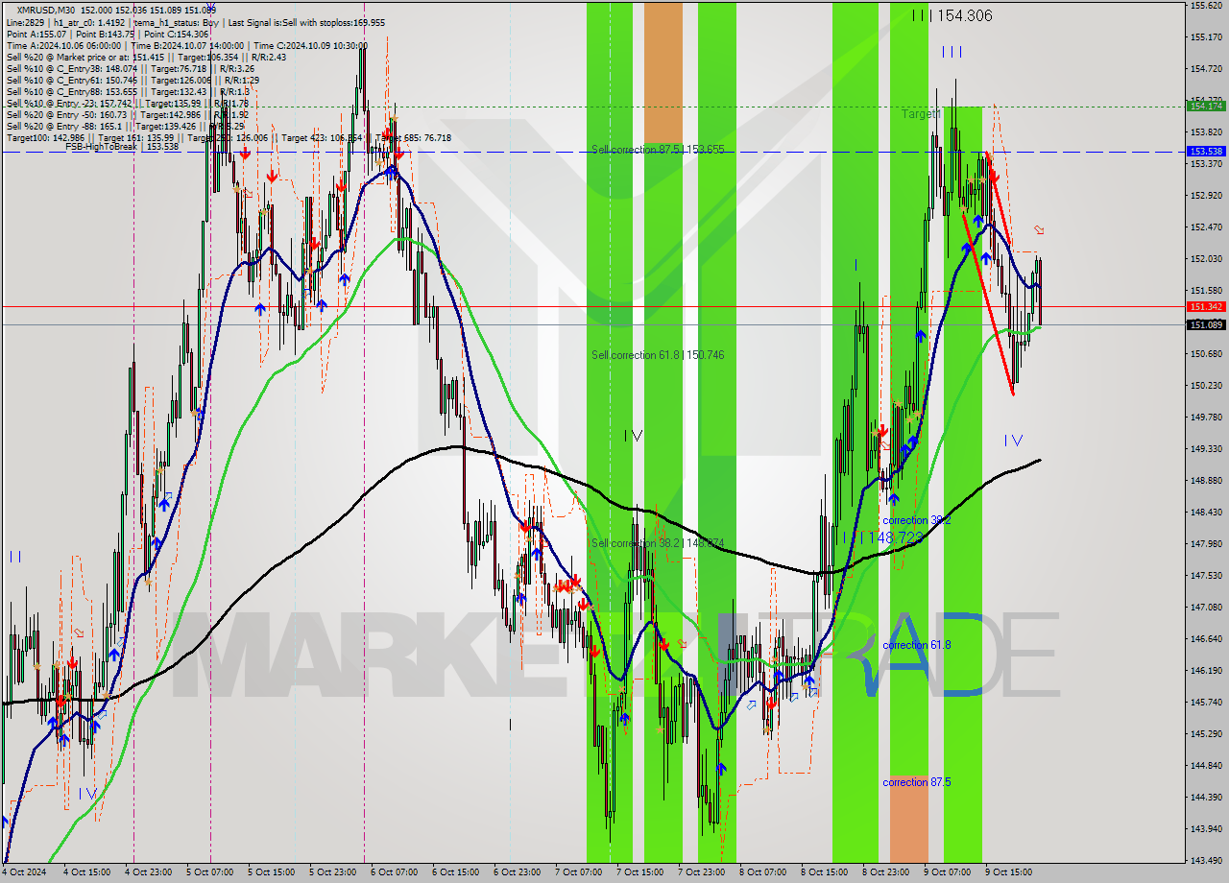Click '5 Oct 15:00' on the time axis
Viewport: 1229px width, 883px height.
[271, 872]
